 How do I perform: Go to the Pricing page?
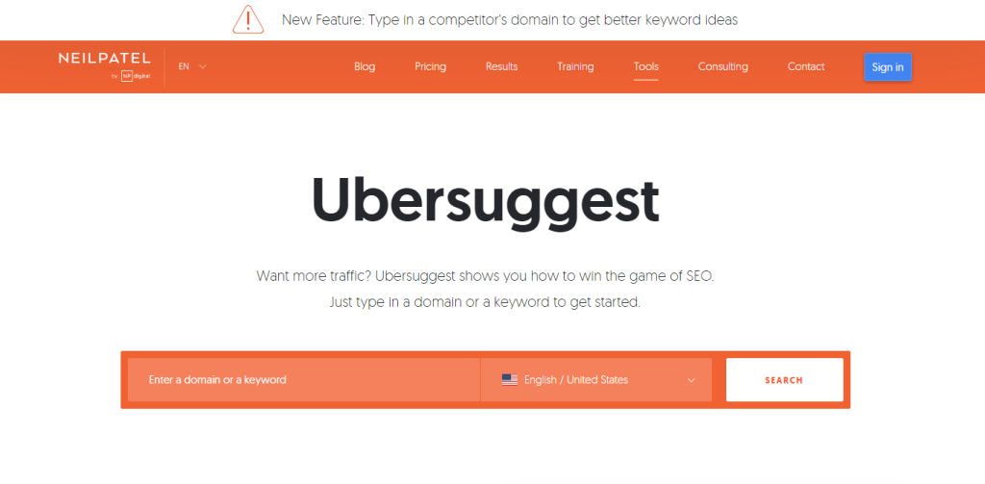(430, 66)
